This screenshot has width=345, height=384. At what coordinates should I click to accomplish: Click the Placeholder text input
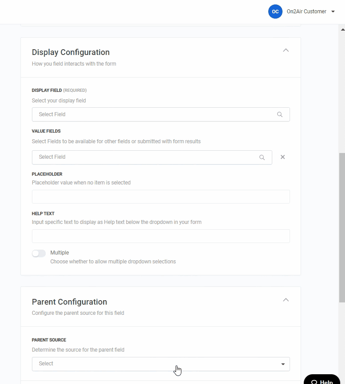[x=161, y=197]
